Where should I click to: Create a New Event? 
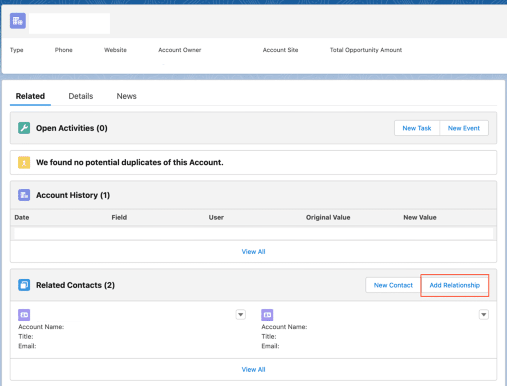tap(464, 128)
